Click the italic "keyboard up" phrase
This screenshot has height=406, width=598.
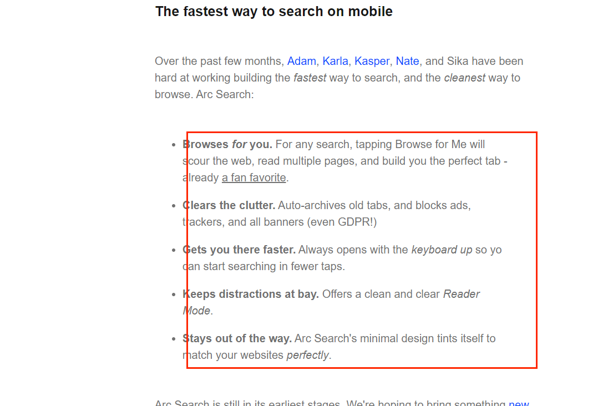442,250
